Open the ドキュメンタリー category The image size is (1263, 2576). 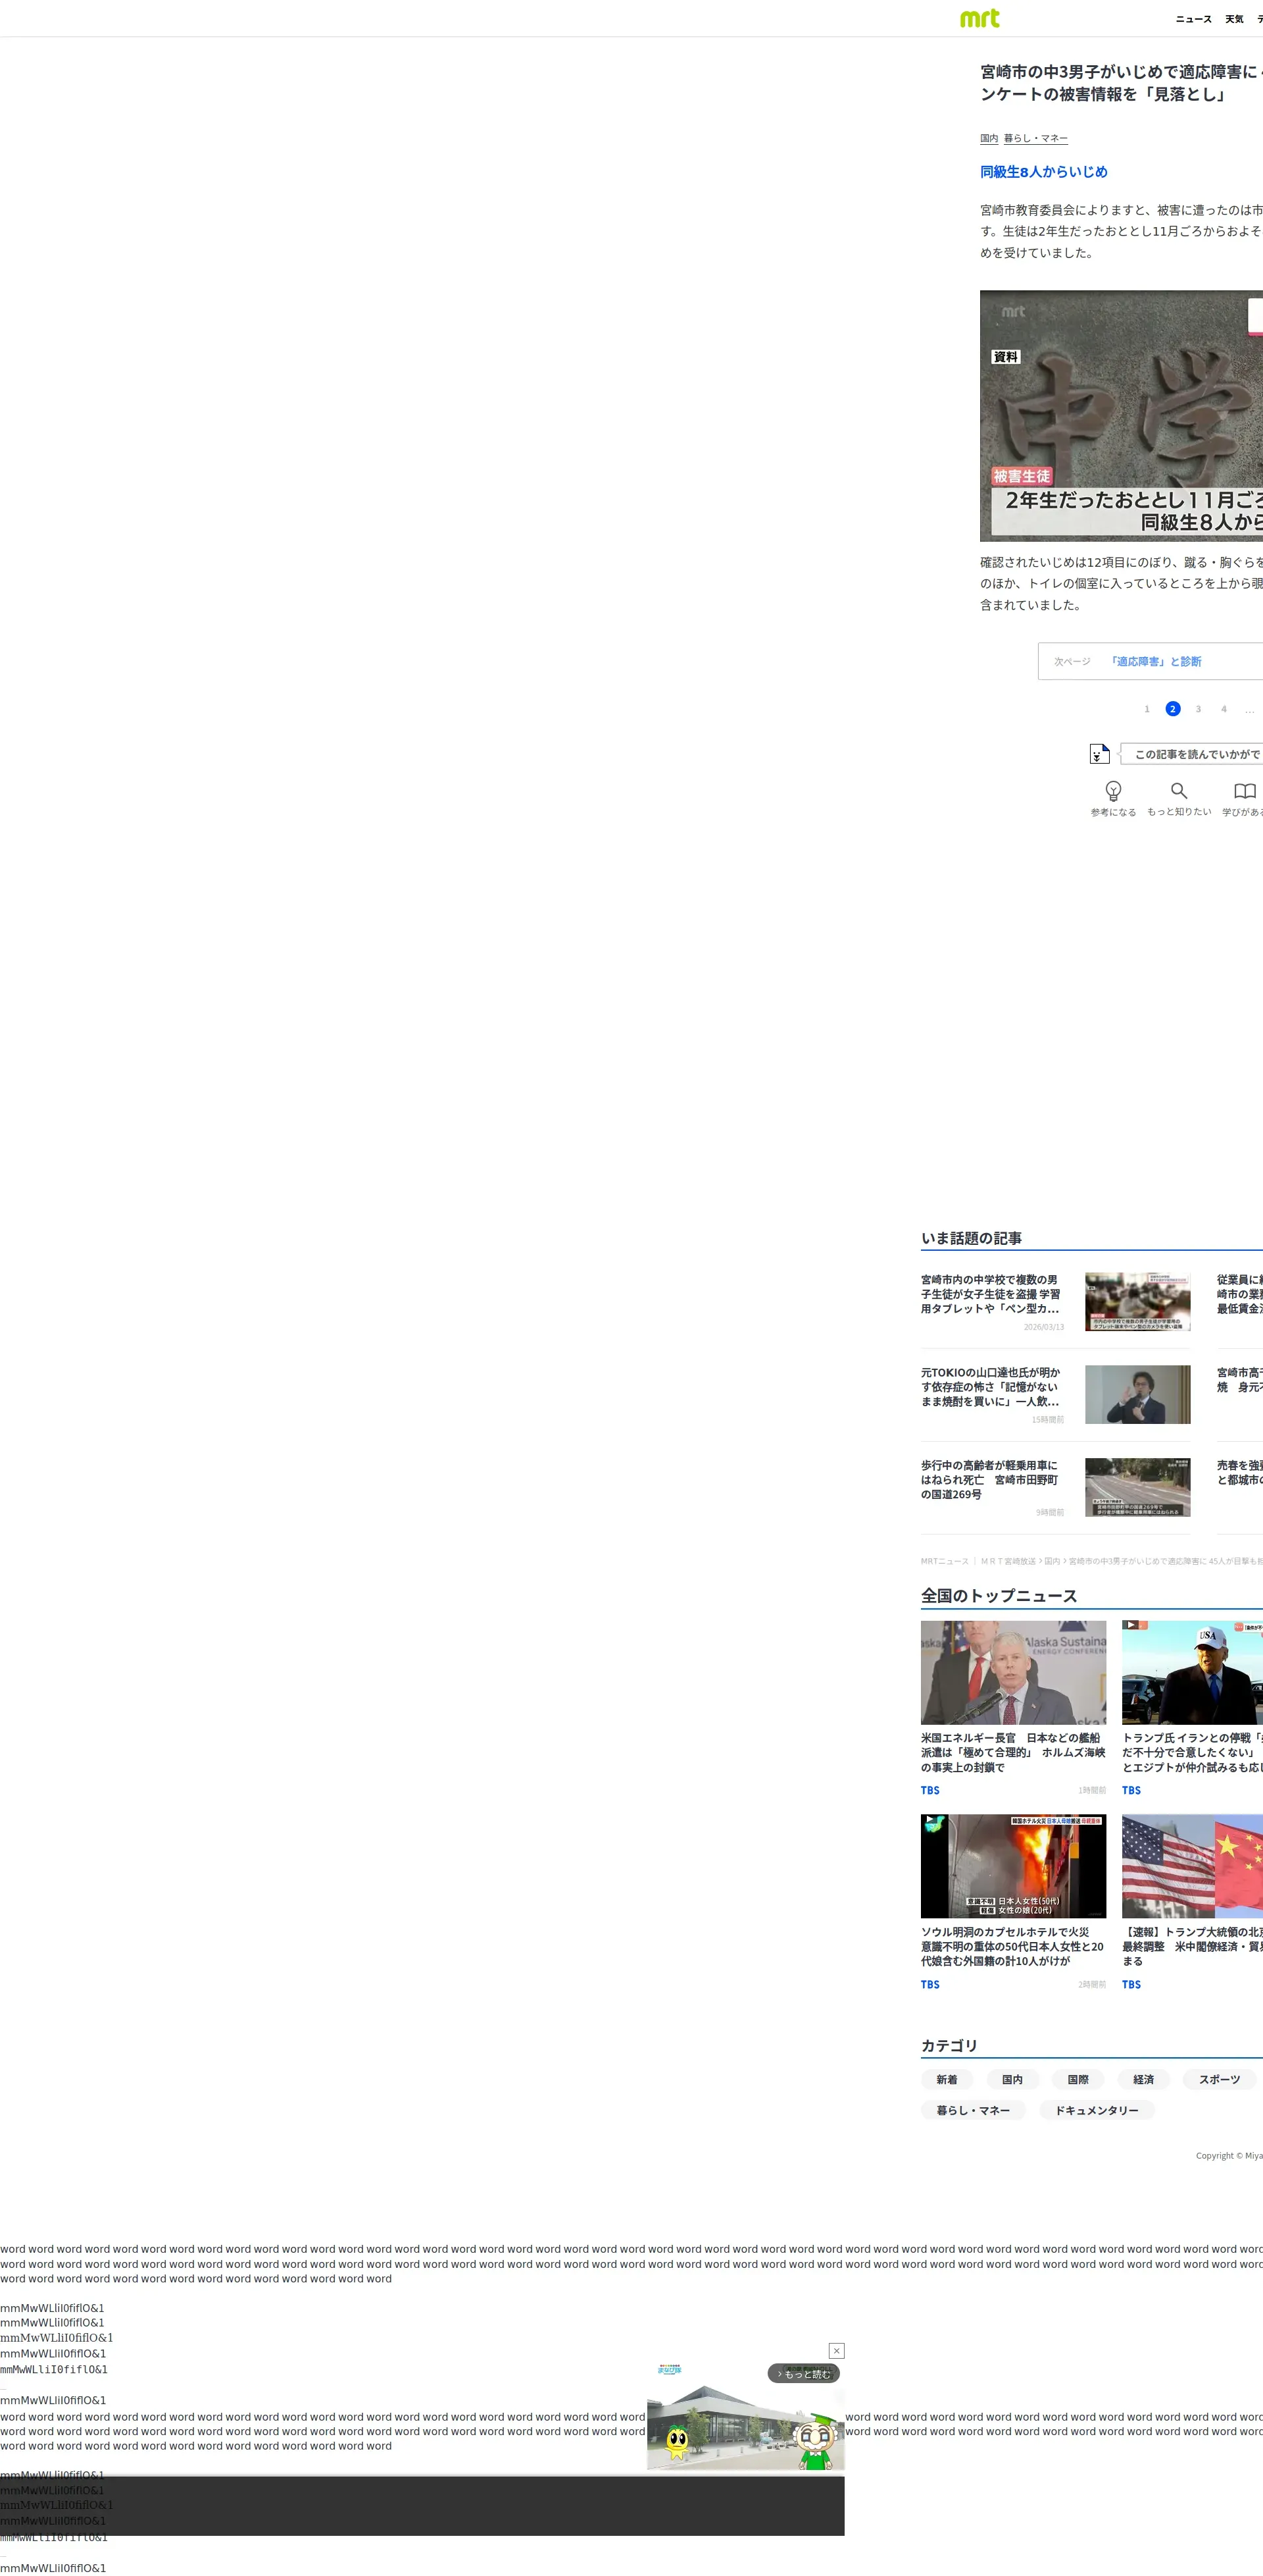point(1096,2110)
